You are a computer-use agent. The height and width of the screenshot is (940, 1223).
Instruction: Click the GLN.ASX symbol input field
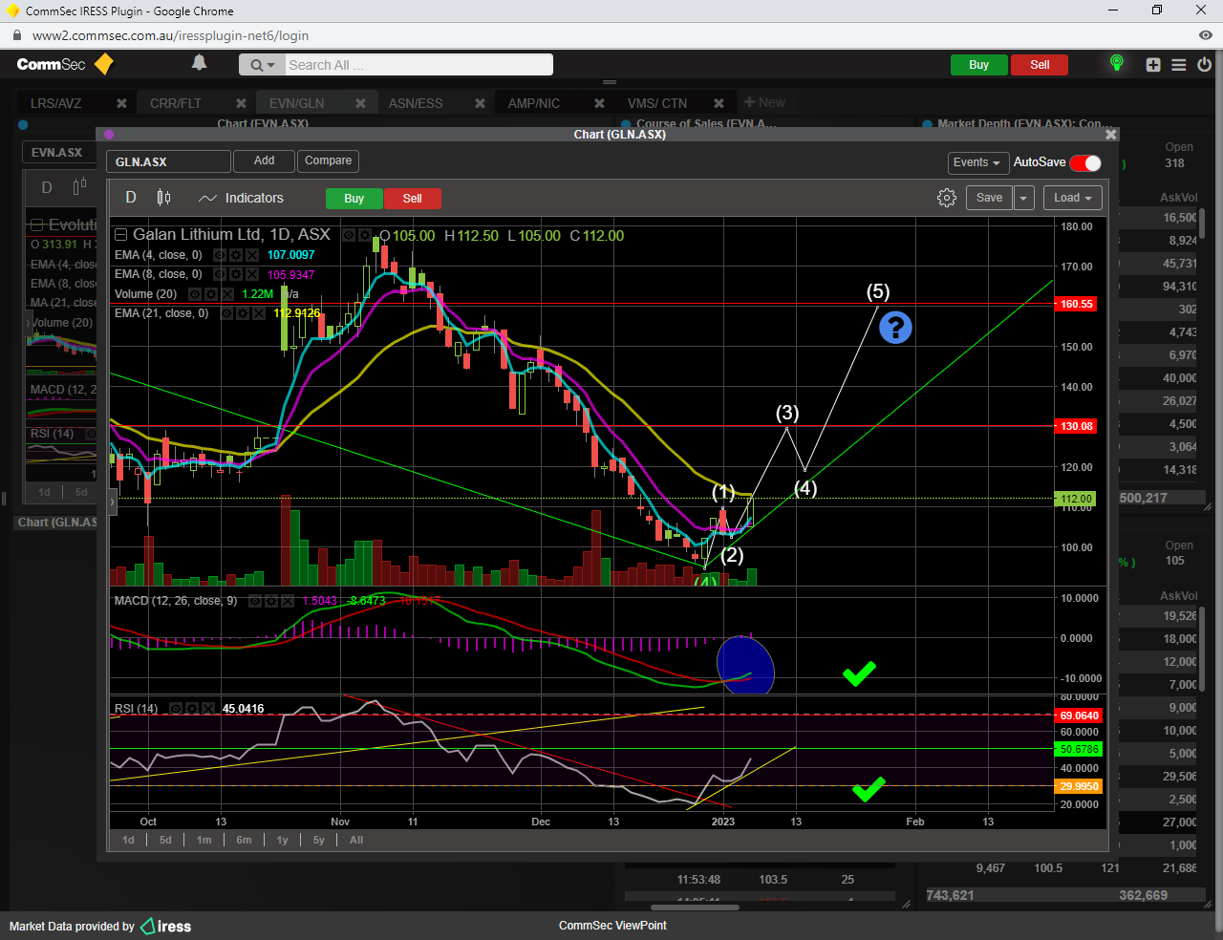168,161
